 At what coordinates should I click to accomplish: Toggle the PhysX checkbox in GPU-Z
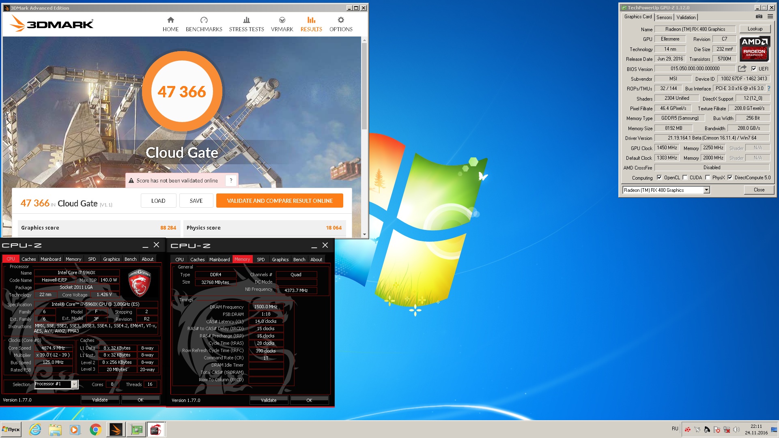[708, 178]
